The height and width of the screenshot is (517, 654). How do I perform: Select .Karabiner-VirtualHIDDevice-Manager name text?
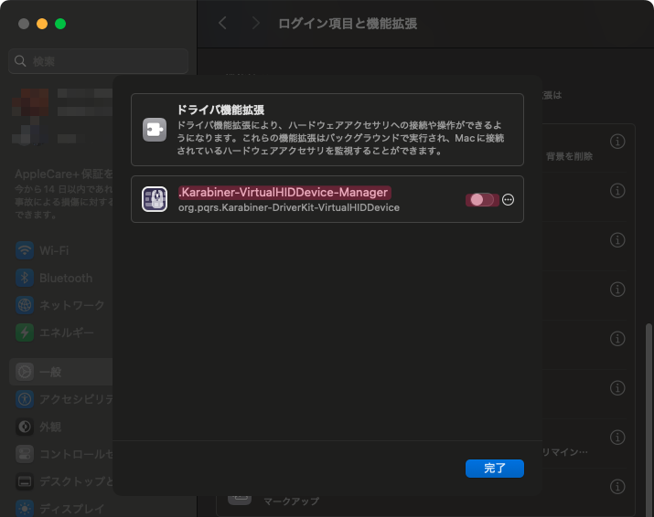click(x=284, y=193)
